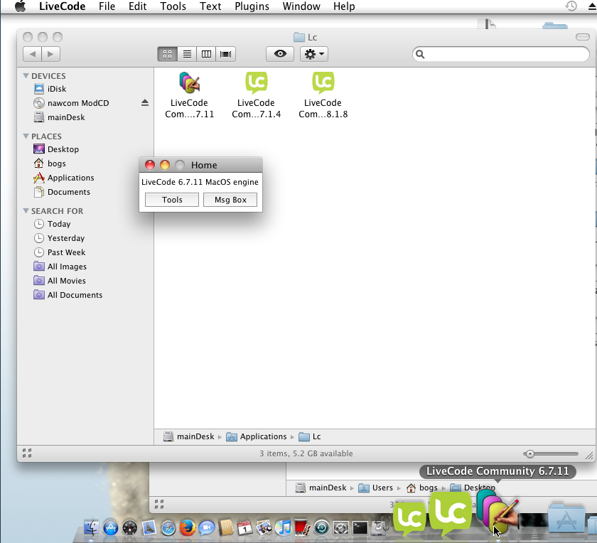The width and height of the screenshot is (597, 543).
Task: Click the LiveCode Community 6.7.11 file icon
Action: point(189,83)
